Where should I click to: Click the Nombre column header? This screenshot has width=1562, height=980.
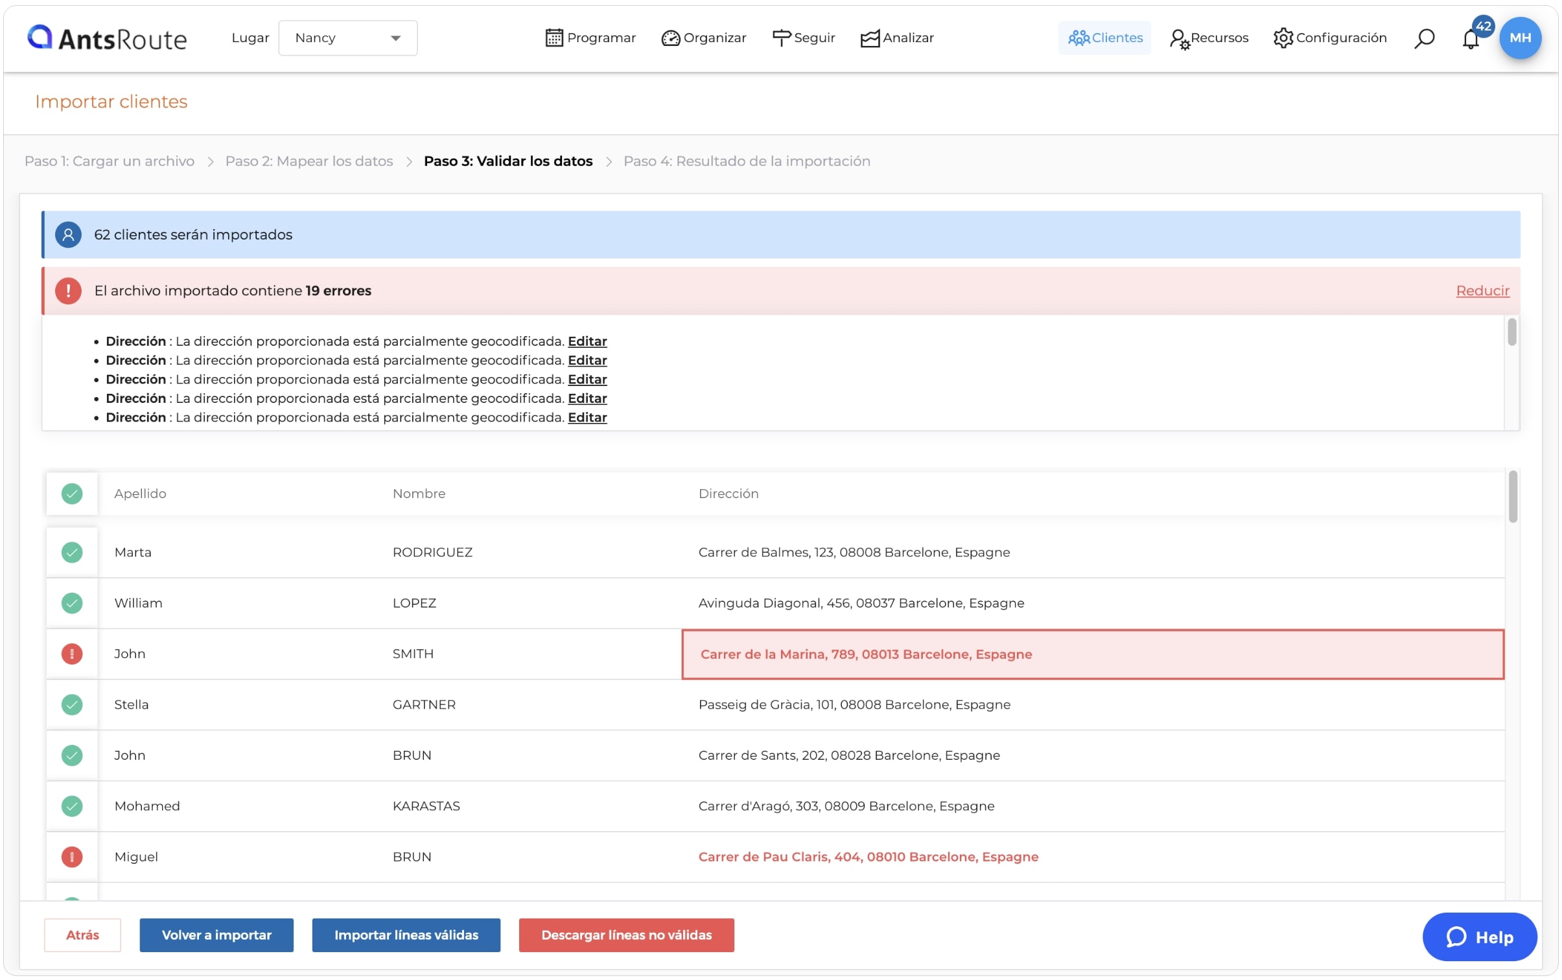pos(419,494)
